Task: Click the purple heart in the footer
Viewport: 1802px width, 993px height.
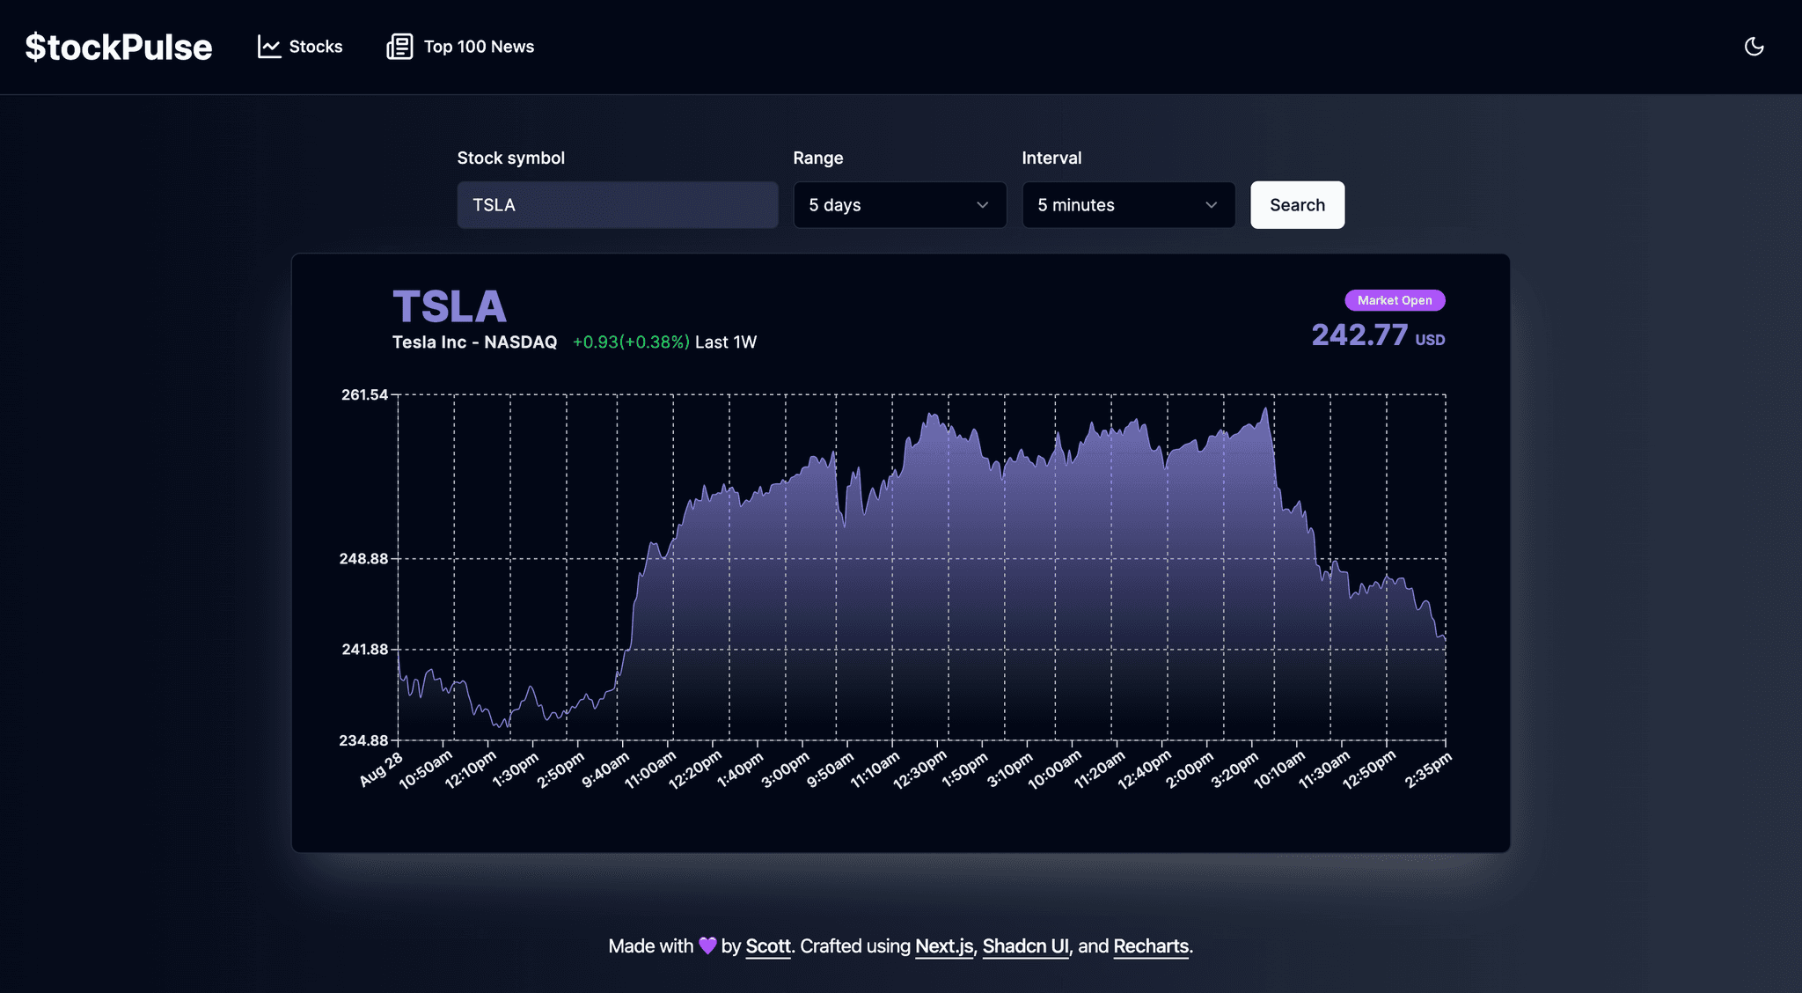Action: [x=707, y=945]
